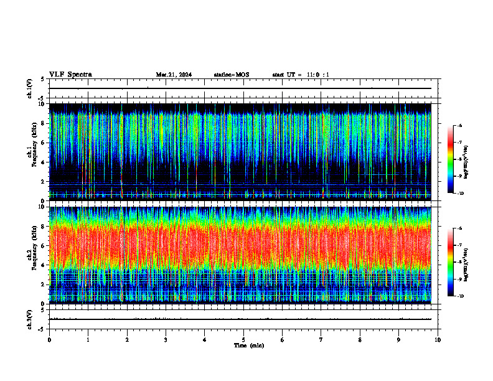This screenshot has height=381, width=493.
Task: Click the time axis tick label "10"
Action: pos(438,340)
